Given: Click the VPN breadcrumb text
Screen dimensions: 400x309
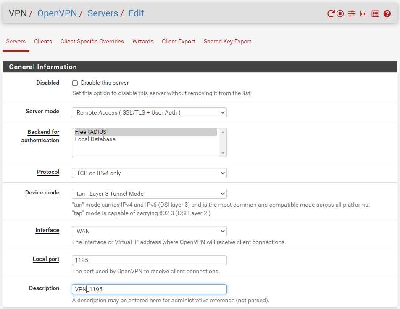Looking at the screenshot, I should [x=18, y=13].
